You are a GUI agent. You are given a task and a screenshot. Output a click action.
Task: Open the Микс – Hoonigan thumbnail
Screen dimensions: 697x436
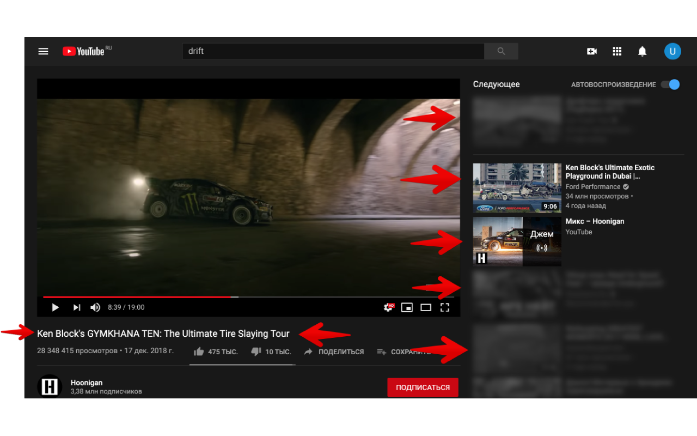517,241
